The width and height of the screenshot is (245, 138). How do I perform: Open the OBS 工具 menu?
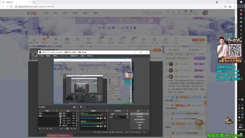83,56
